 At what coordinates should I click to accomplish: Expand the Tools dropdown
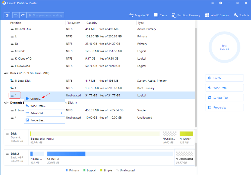[241, 15]
